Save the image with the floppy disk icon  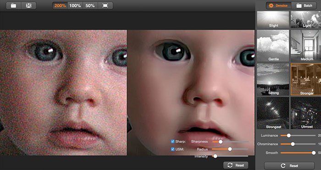(x=28, y=5)
